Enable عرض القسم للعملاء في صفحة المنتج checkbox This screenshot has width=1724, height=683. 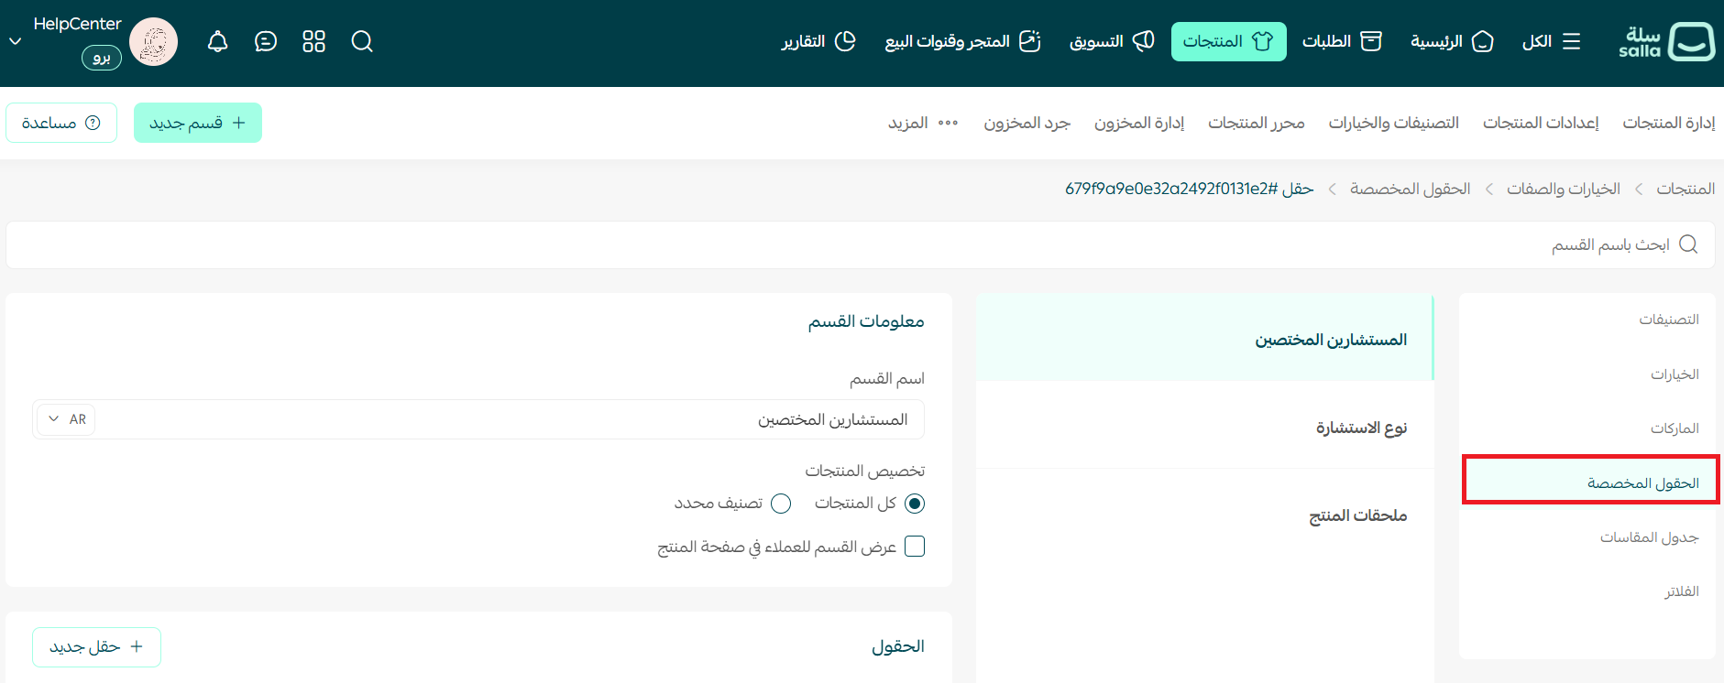914,547
